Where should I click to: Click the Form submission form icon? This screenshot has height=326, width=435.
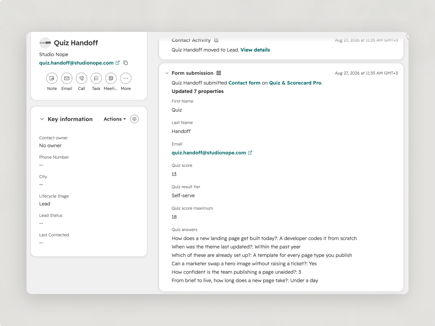coord(219,73)
